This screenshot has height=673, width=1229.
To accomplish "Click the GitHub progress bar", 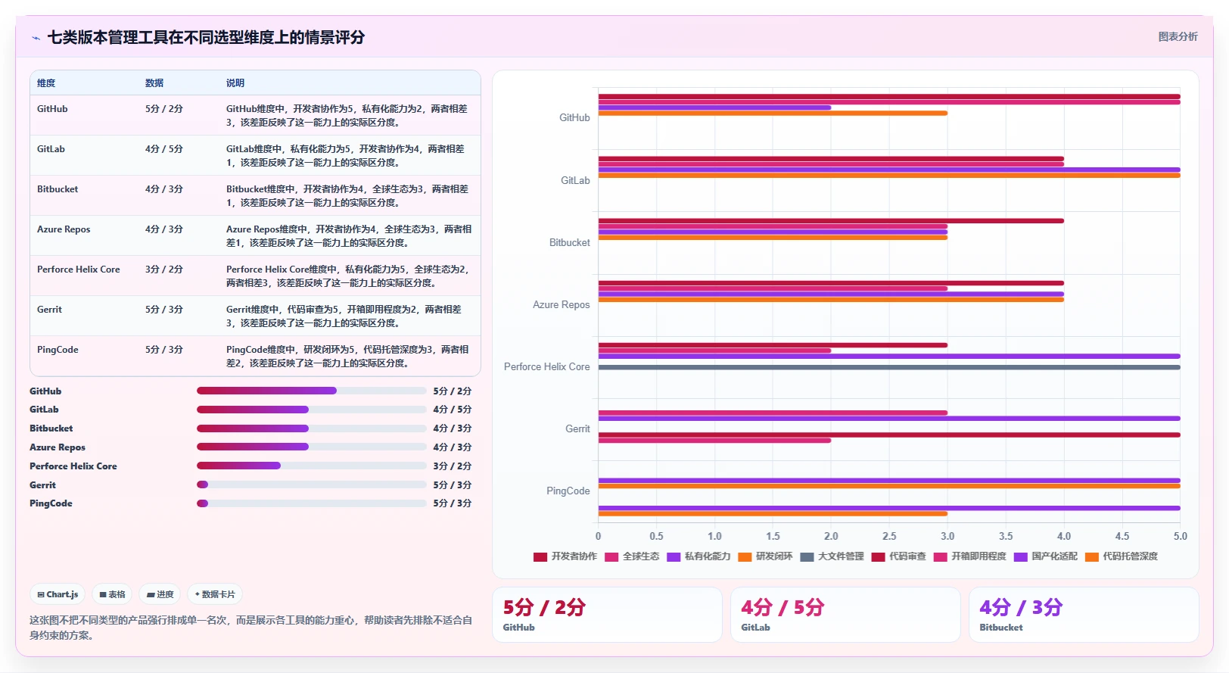I will pos(312,391).
